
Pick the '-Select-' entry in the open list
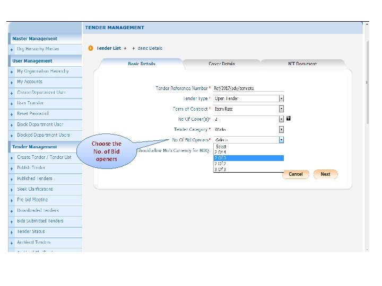coord(248,147)
